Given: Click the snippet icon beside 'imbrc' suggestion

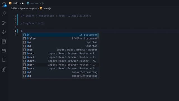Looking at the screenshot, I should (24, 54).
